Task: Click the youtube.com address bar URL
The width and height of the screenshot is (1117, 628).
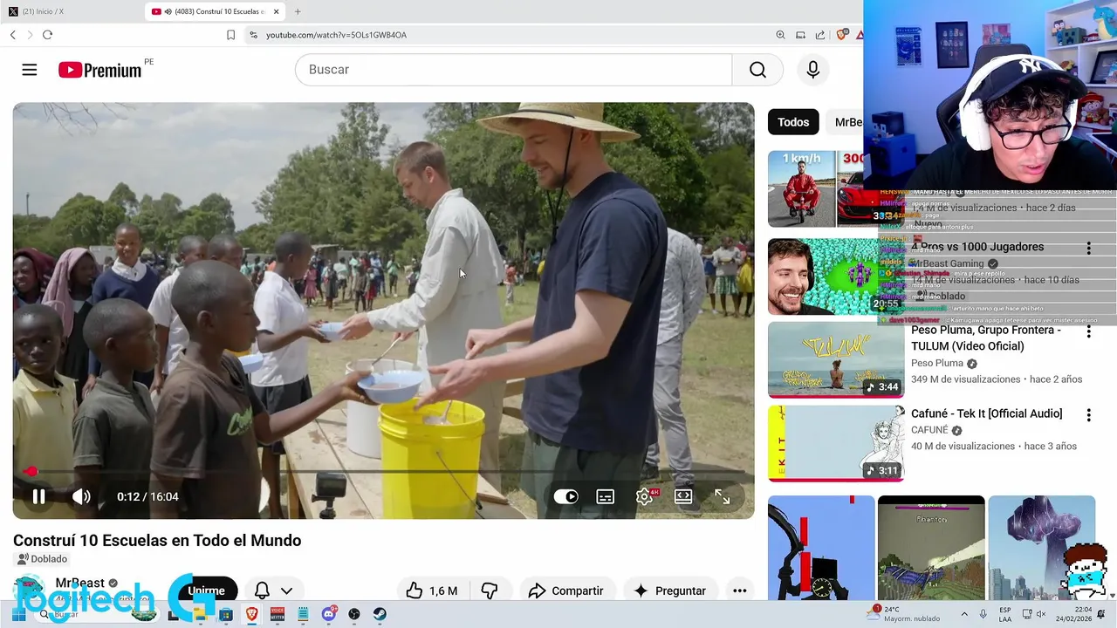Action: (x=336, y=35)
